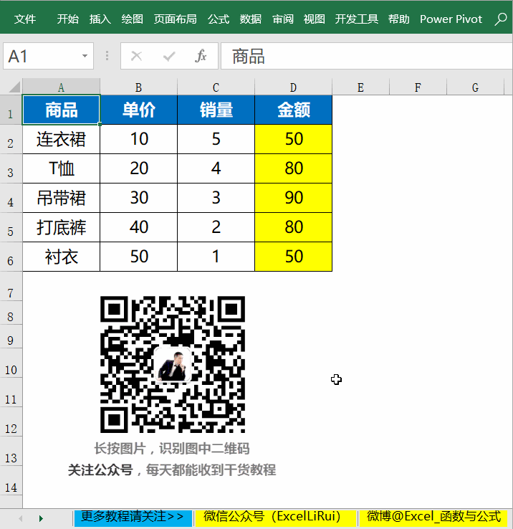Screen dimensions: 513x529
Task: Select row 14 header
Action: pyautogui.click(x=11, y=481)
